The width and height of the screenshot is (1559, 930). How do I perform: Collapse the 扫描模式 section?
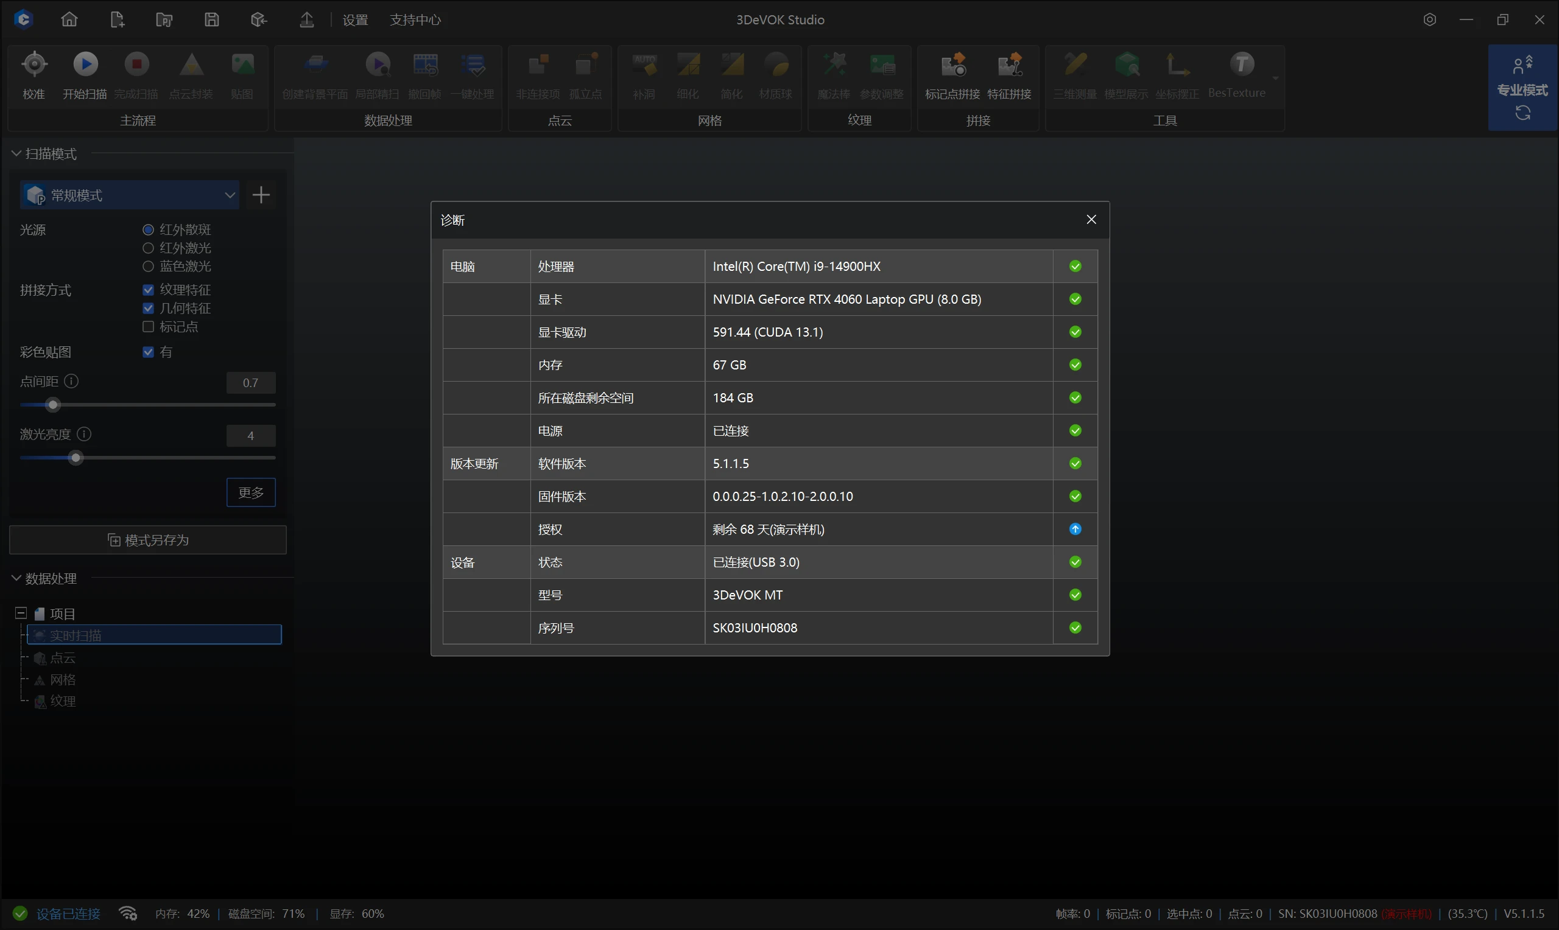tap(17, 153)
